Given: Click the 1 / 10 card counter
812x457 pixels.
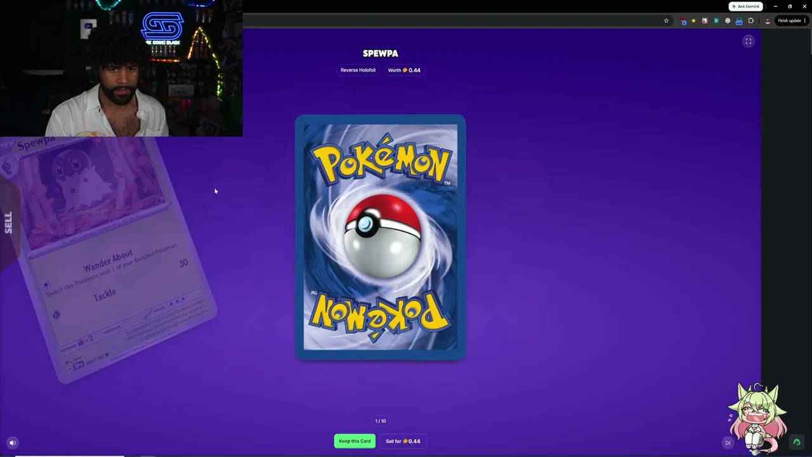Looking at the screenshot, I should coord(381,421).
